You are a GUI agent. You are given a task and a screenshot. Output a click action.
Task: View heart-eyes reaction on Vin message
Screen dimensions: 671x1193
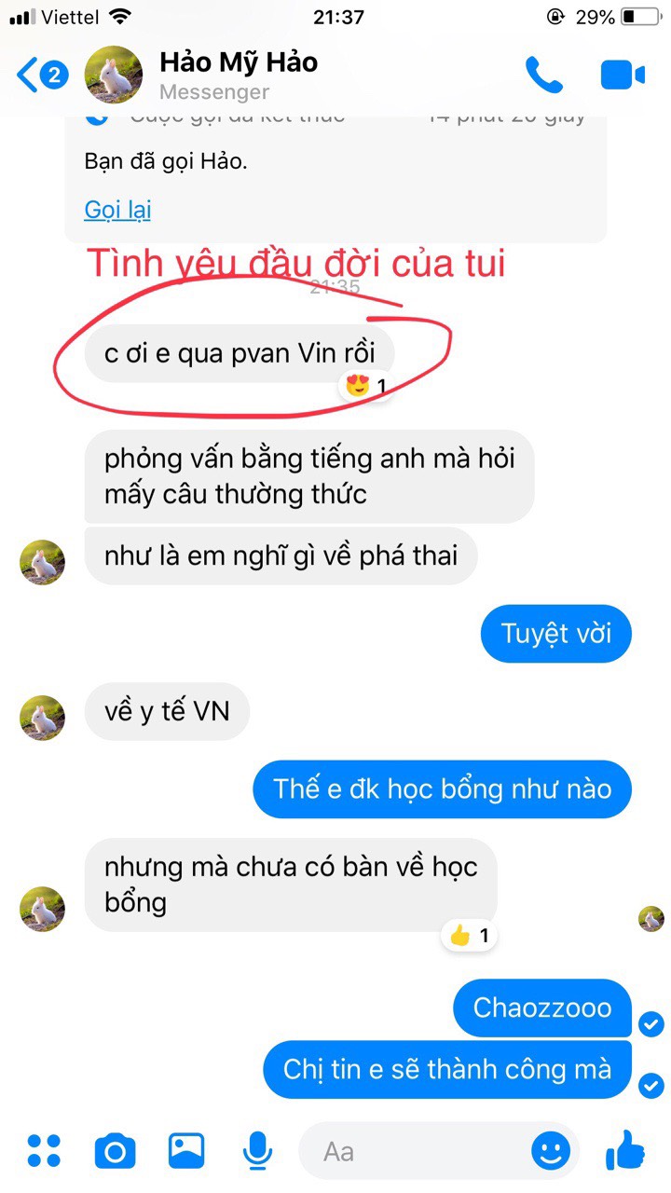coord(365,385)
